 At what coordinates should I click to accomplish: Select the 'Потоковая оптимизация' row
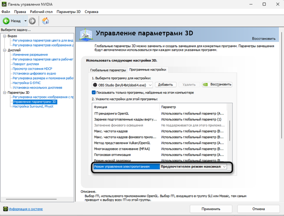click(x=159, y=155)
